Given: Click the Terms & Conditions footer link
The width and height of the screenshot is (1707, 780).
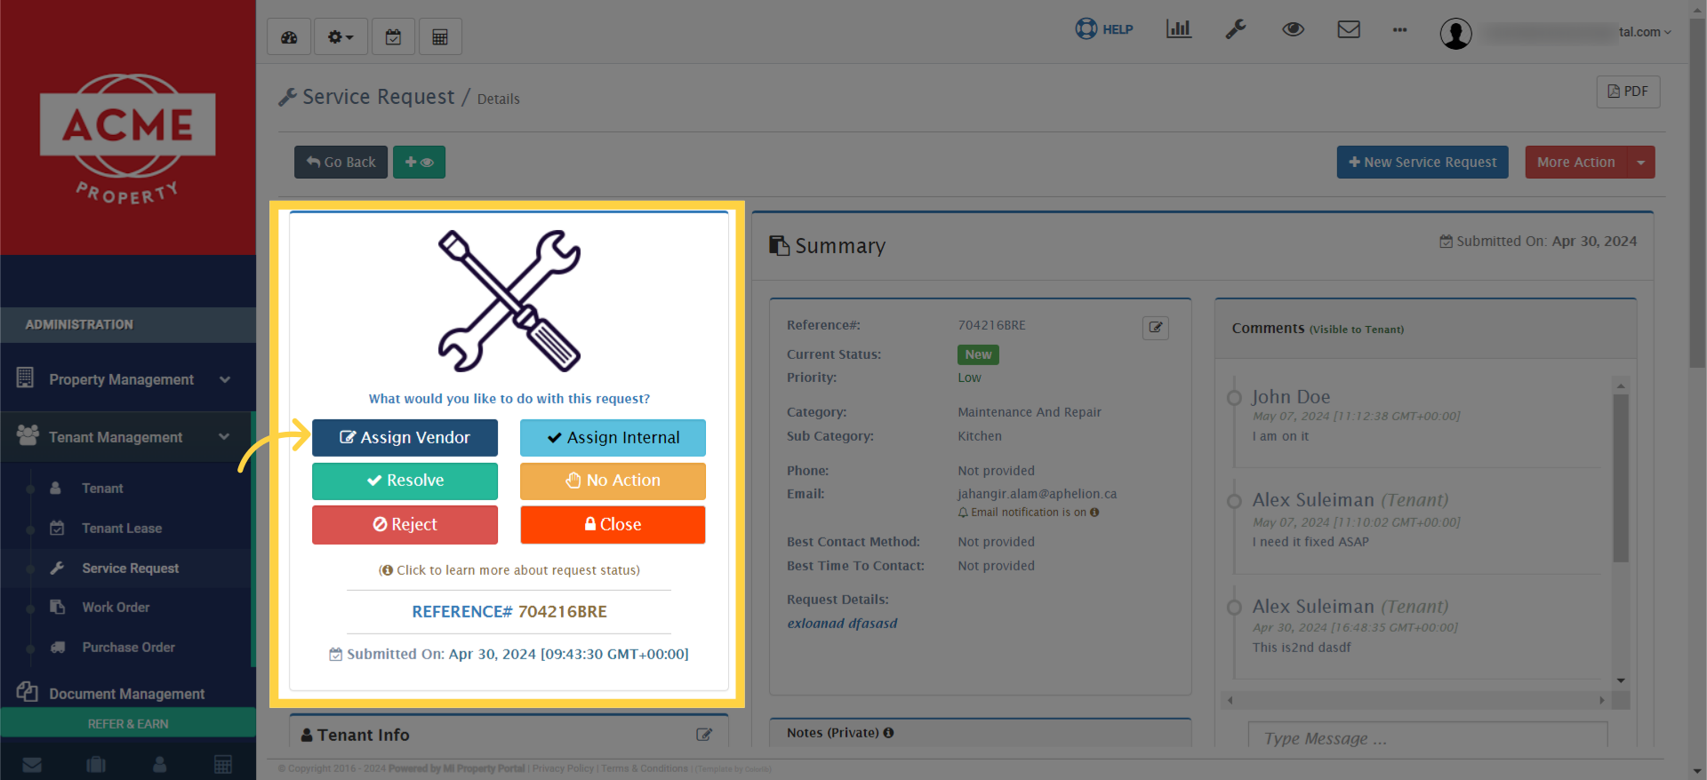Looking at the screenshot, I should click(x=645, y=769).
